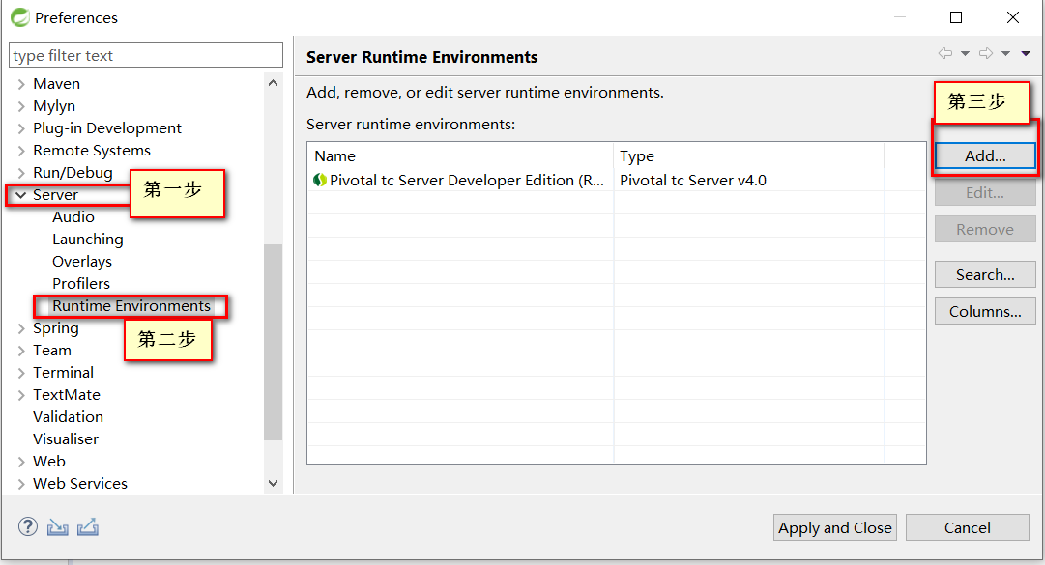Click the Spring logo in title bar

pos(19,17)
